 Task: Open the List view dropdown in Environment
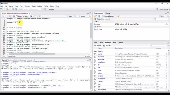[162, 16]
